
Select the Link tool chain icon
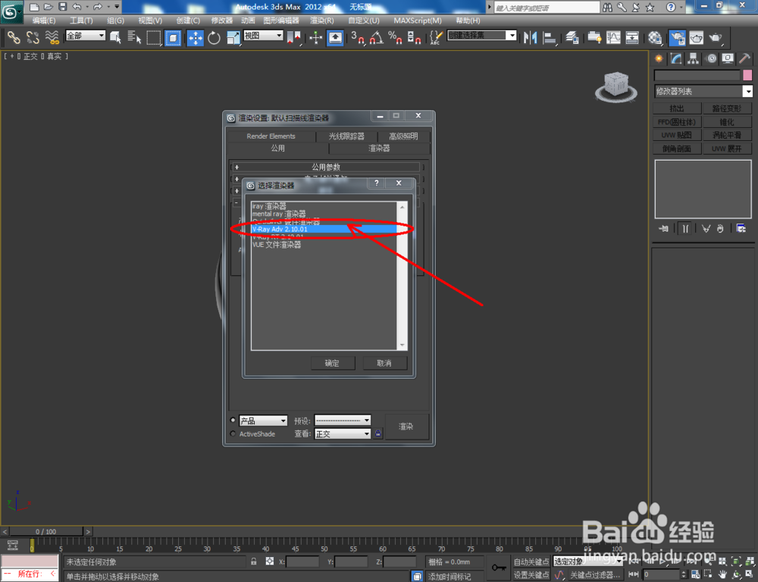click(14, 37)
